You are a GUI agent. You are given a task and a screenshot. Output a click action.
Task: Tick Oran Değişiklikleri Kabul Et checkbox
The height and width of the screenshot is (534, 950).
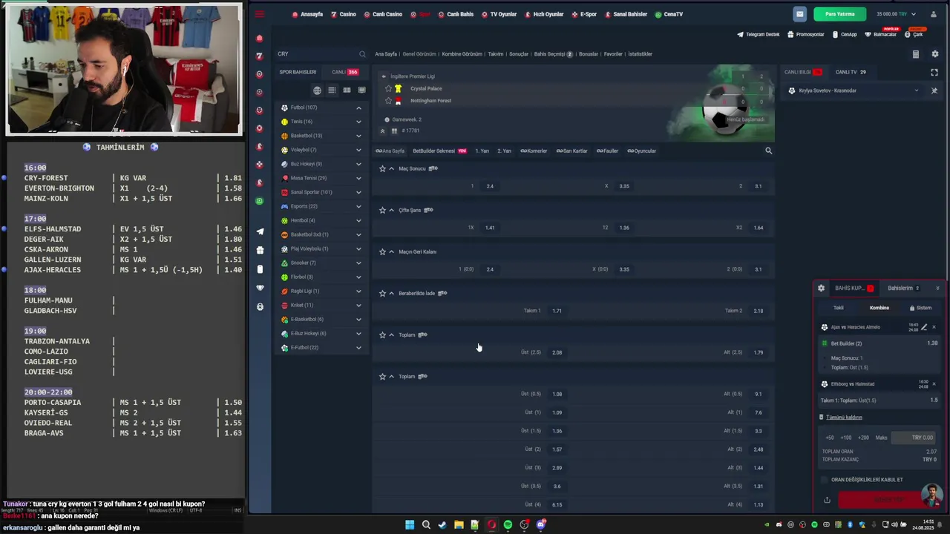pyautogui.click(x=825, y=480)
